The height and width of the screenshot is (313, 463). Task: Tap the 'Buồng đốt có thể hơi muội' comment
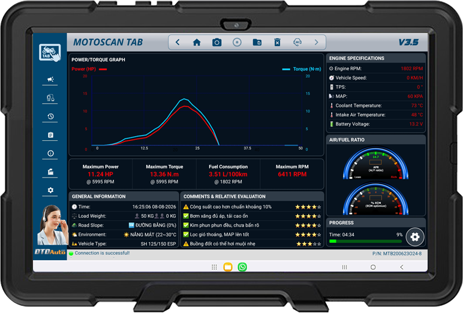pos(223,243)
